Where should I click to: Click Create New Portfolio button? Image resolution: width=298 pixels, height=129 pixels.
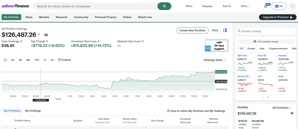click(x=193, y=30)
